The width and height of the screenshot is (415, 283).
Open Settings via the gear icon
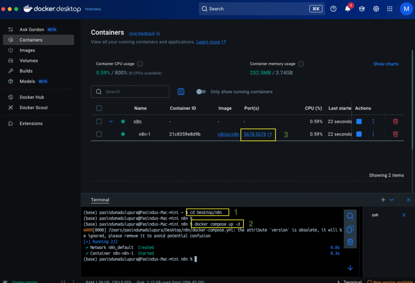(x=376, y=9)
